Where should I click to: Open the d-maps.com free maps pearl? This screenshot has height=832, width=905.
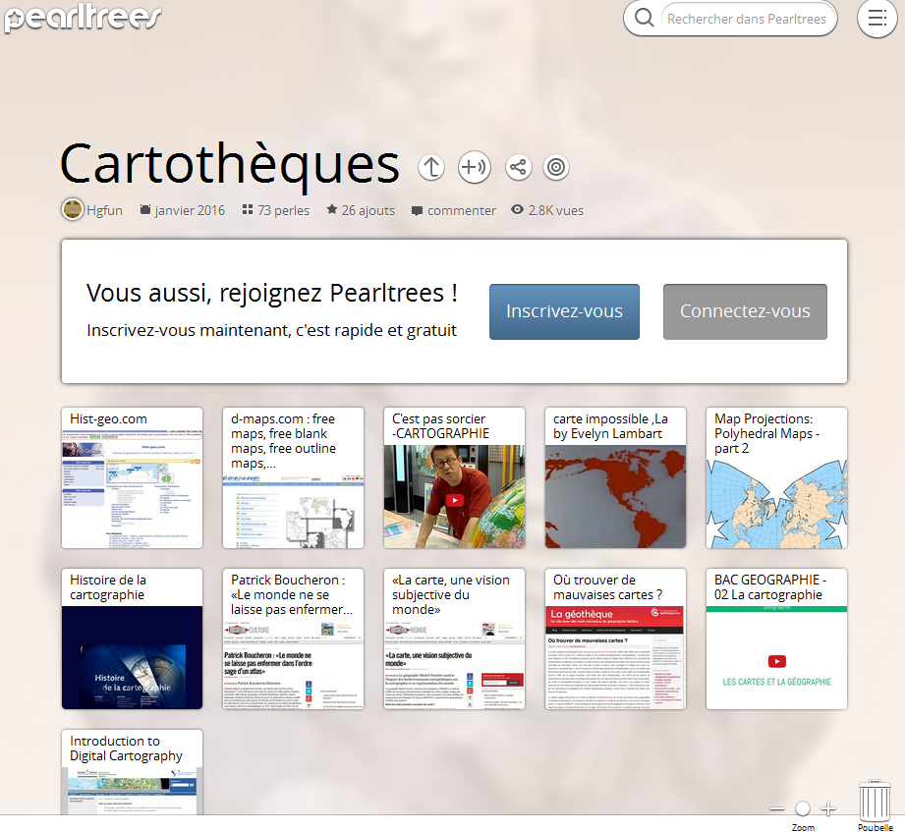[293, 477]
